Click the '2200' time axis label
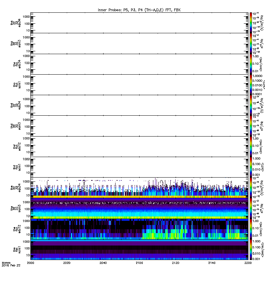 248,263
